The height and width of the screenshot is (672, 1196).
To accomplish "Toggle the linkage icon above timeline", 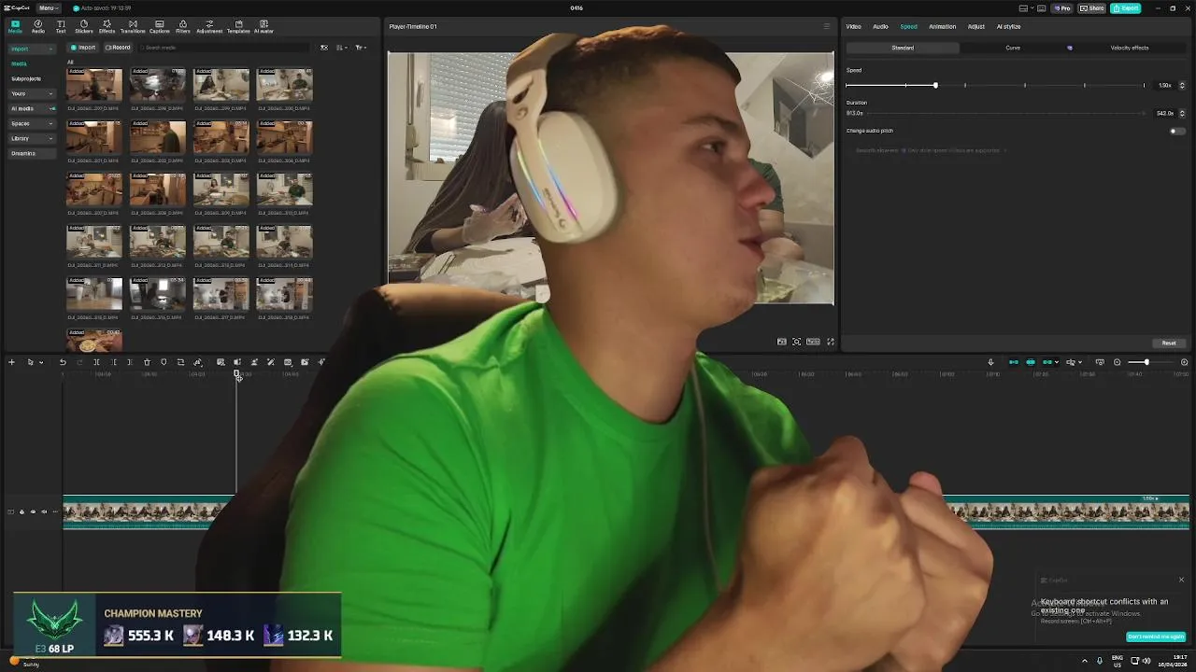I will tap(1048, 362).
